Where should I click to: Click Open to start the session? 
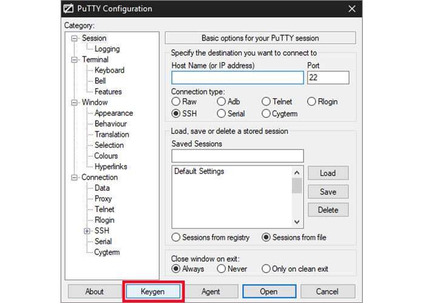point(269,291)
